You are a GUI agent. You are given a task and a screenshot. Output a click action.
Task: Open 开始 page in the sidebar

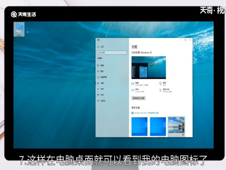[101, 95]
